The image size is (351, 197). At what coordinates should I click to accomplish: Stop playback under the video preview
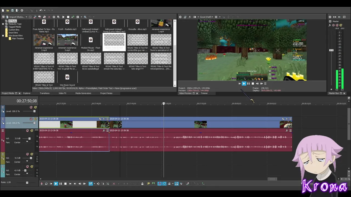pyautogui.click(x=253, y=83)
